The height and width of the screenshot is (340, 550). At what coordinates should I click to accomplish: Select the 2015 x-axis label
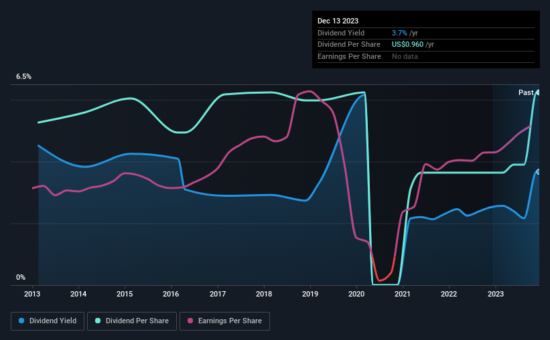(125, 294)
